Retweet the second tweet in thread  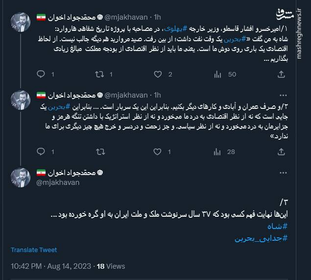99,152
